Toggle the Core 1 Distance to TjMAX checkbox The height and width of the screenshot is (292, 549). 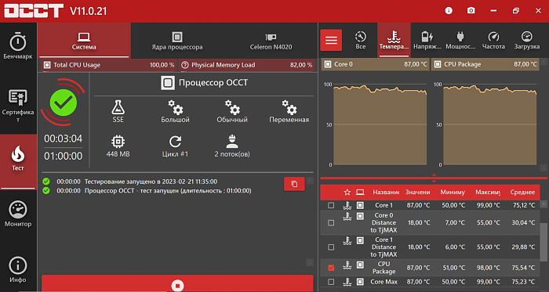(331, 247)
